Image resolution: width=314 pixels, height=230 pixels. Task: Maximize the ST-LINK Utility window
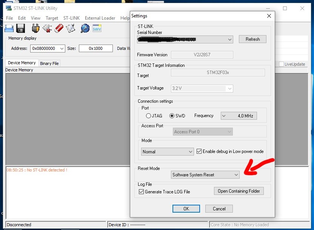[285, 8]
